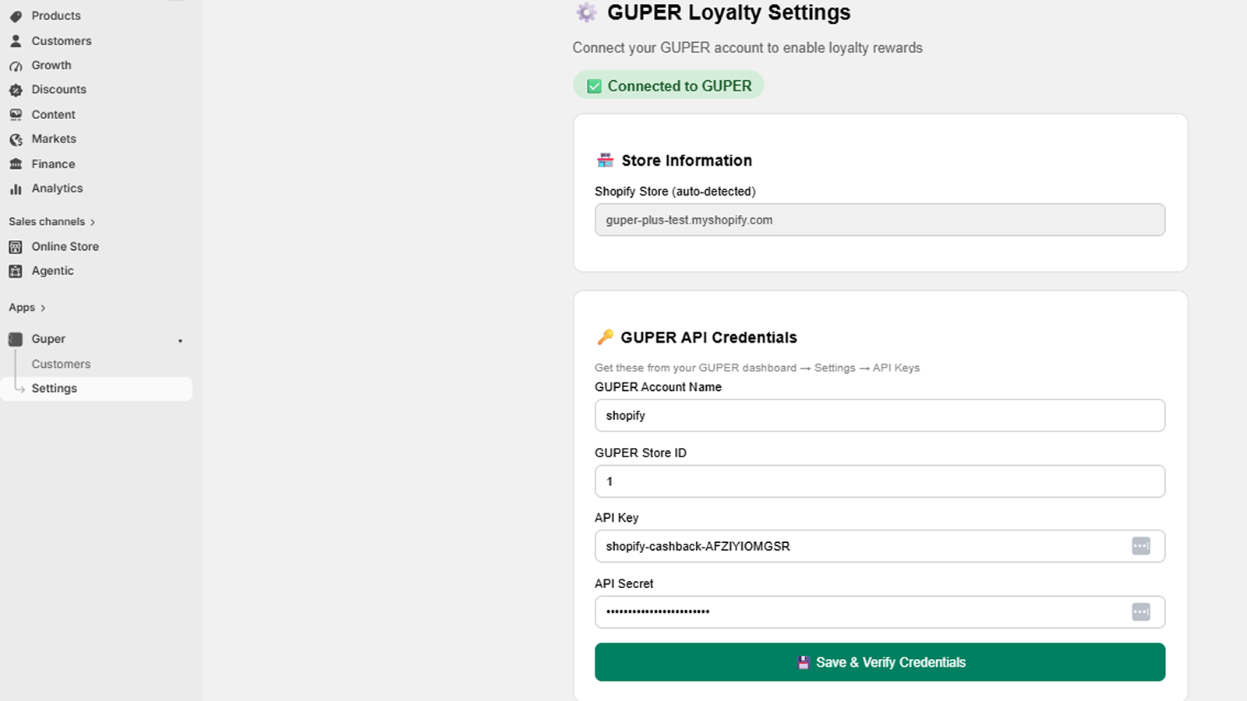Screen dimensions: 1247x701
Task: Select Finance from the sidebar
Action: click(x=53, y=164)
